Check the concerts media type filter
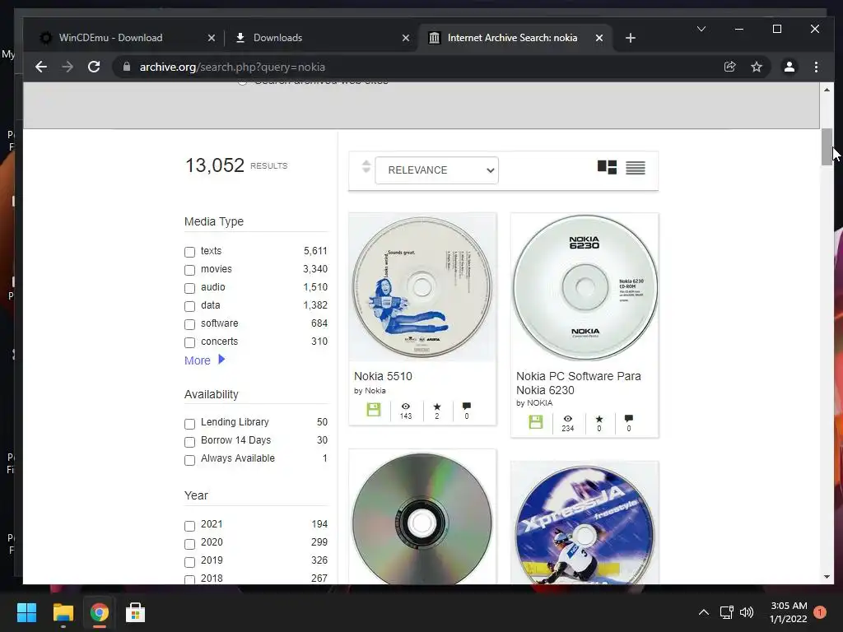The width and height of the screenshot is (843, 632). pos(190,342)
